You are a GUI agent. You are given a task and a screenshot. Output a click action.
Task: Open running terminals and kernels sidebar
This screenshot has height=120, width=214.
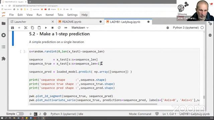tap(4, 35)
